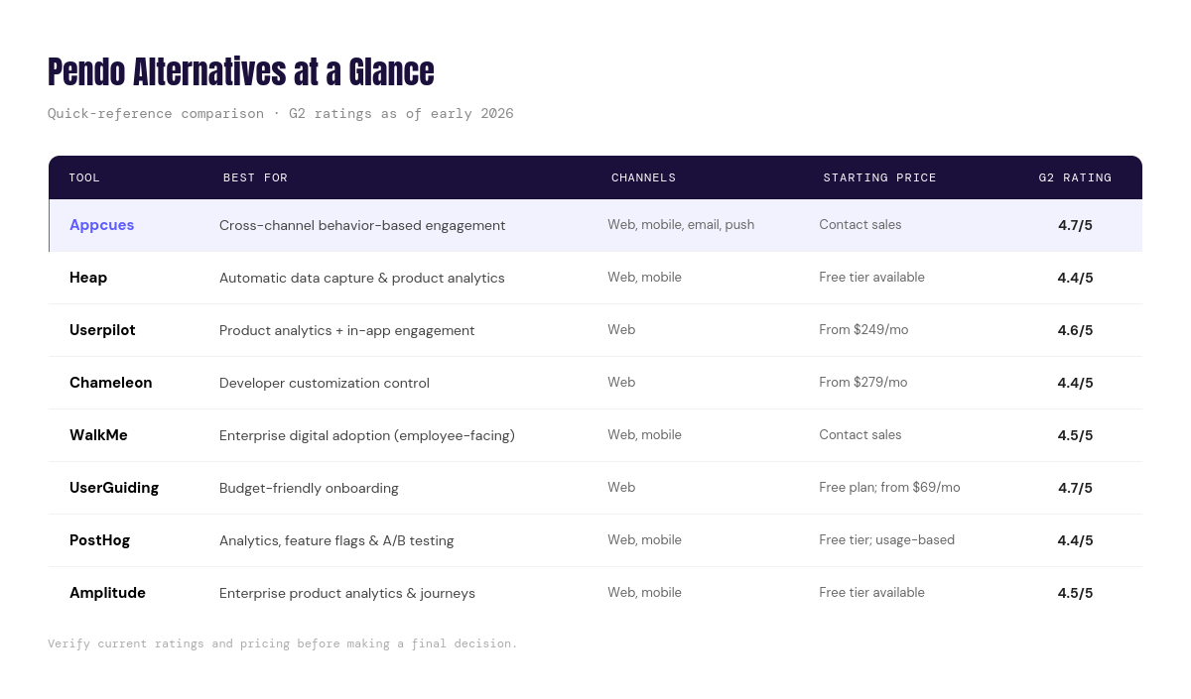Click the 'Pendo Alternatives at a Glance' title
1191x699 pixels.
(x=241, y=72)
